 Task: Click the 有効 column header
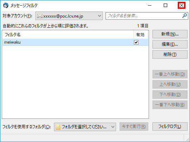pos(141,35)
